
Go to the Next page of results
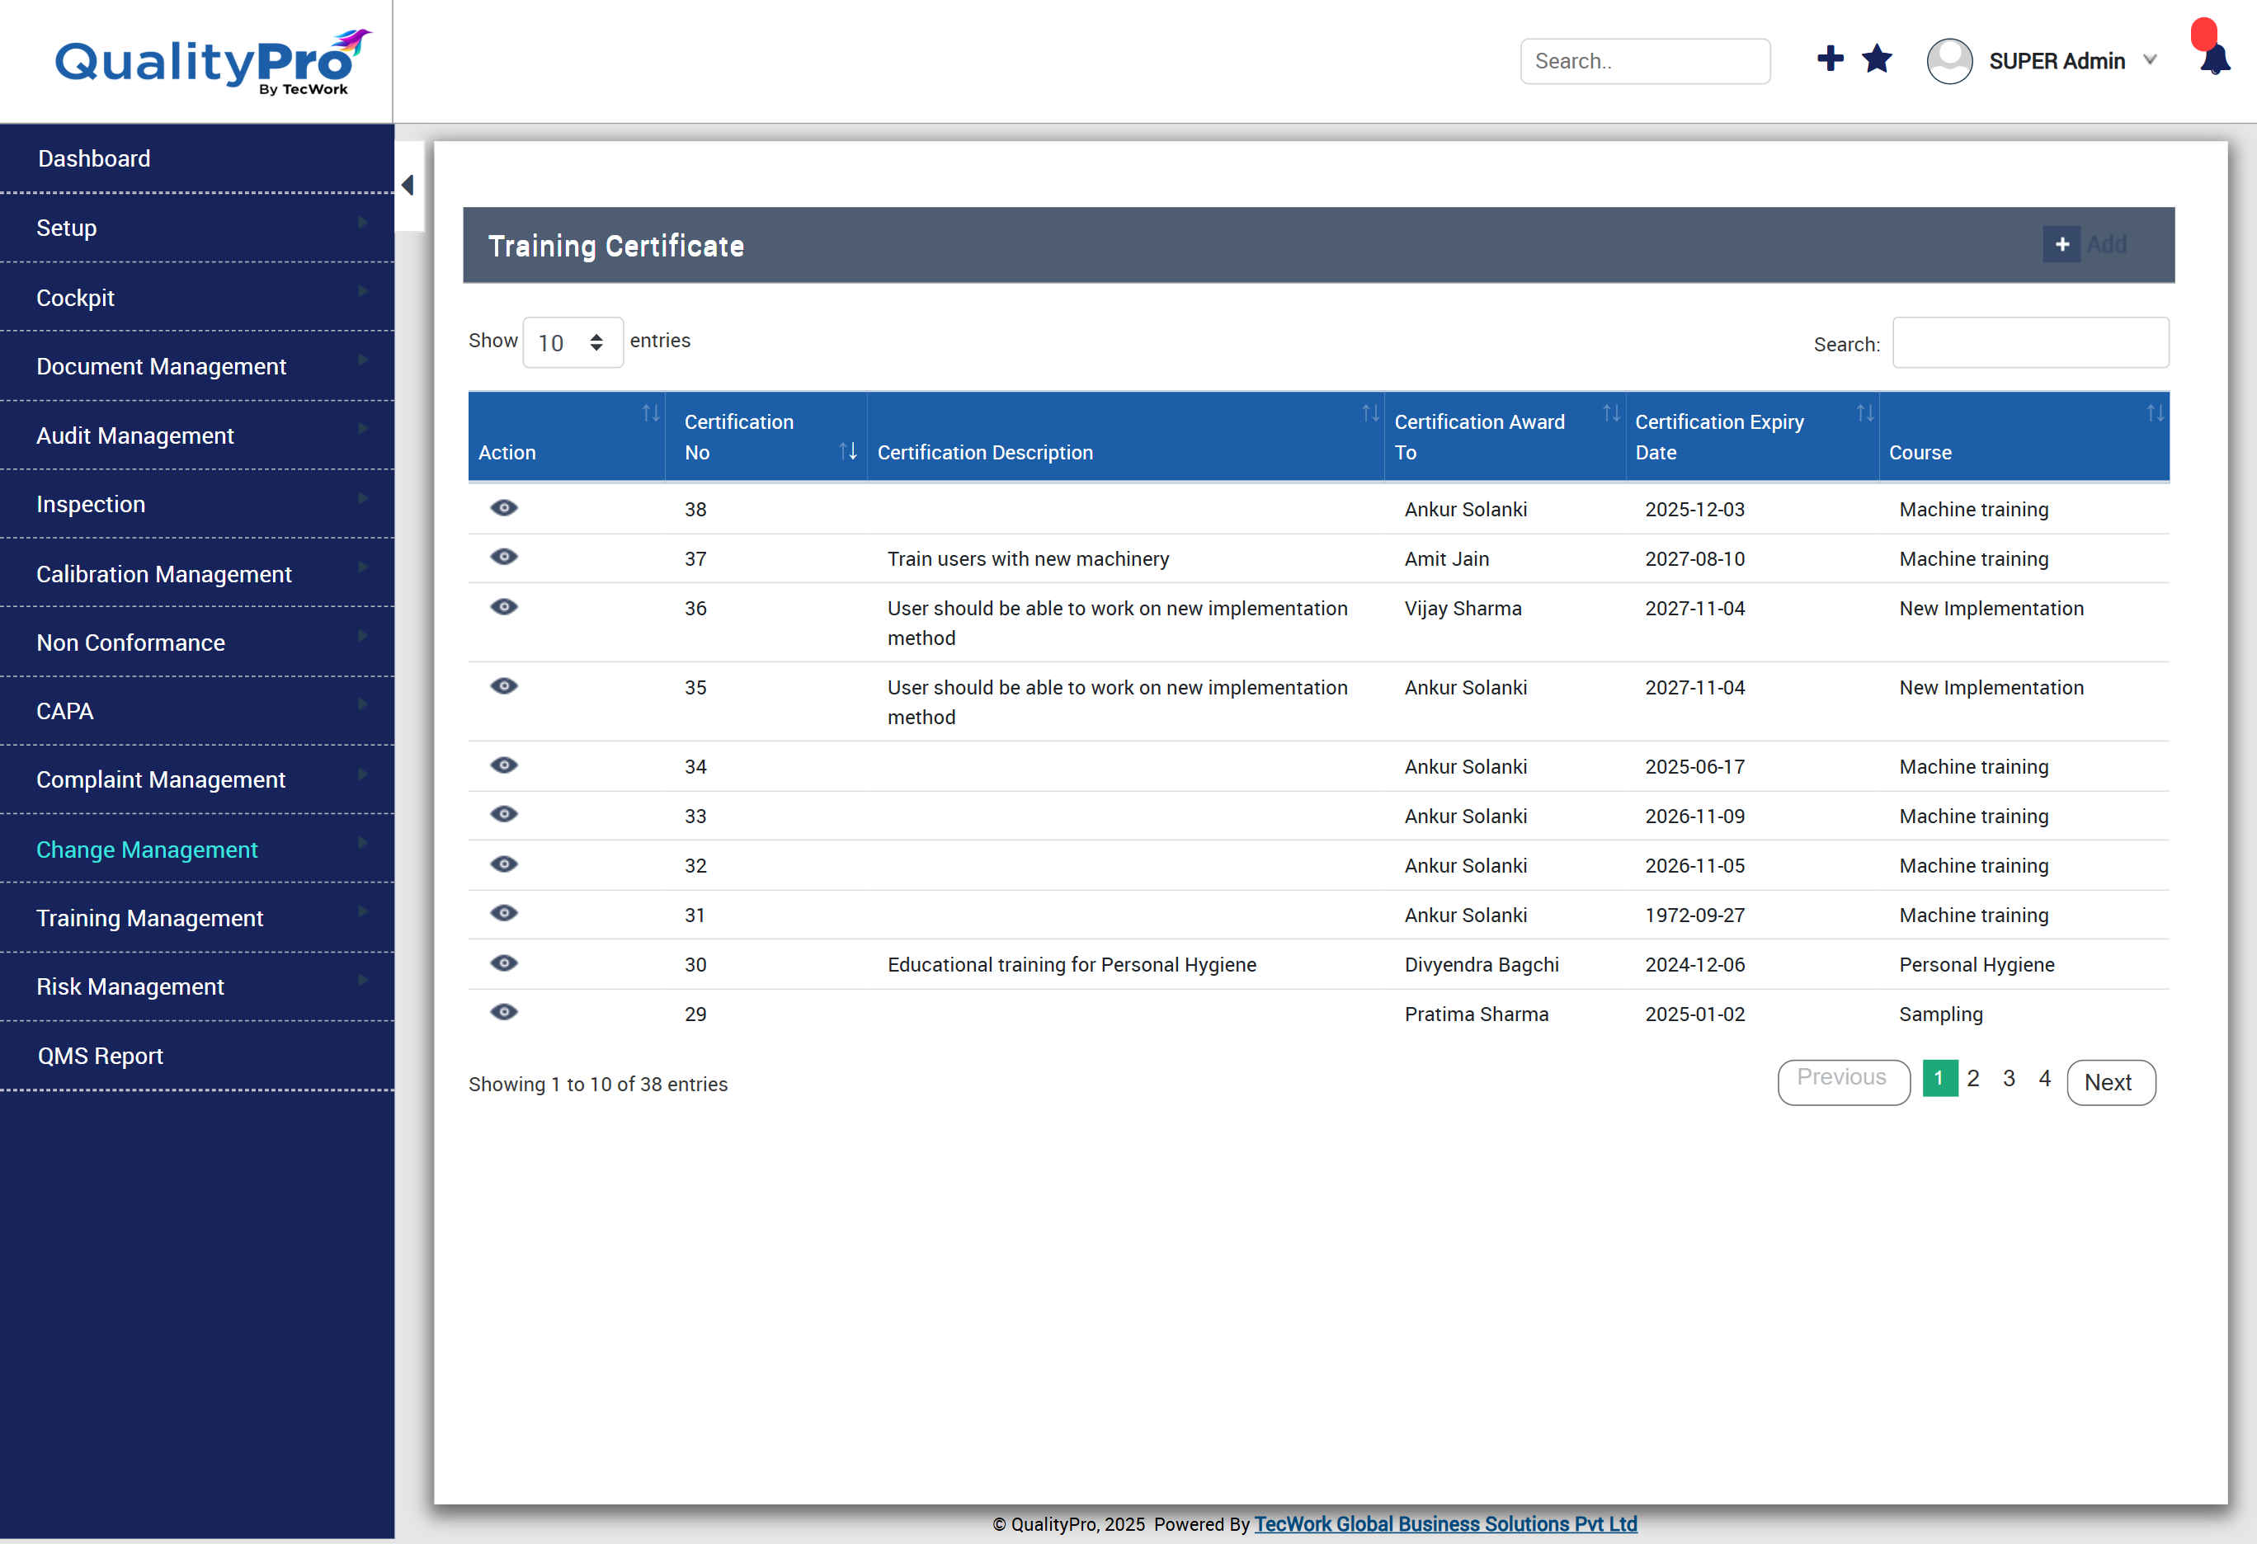(2109, 1082)
